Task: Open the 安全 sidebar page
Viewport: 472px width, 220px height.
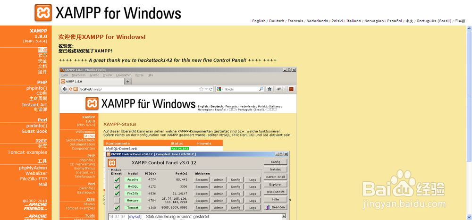Action: tap(43, 61)
